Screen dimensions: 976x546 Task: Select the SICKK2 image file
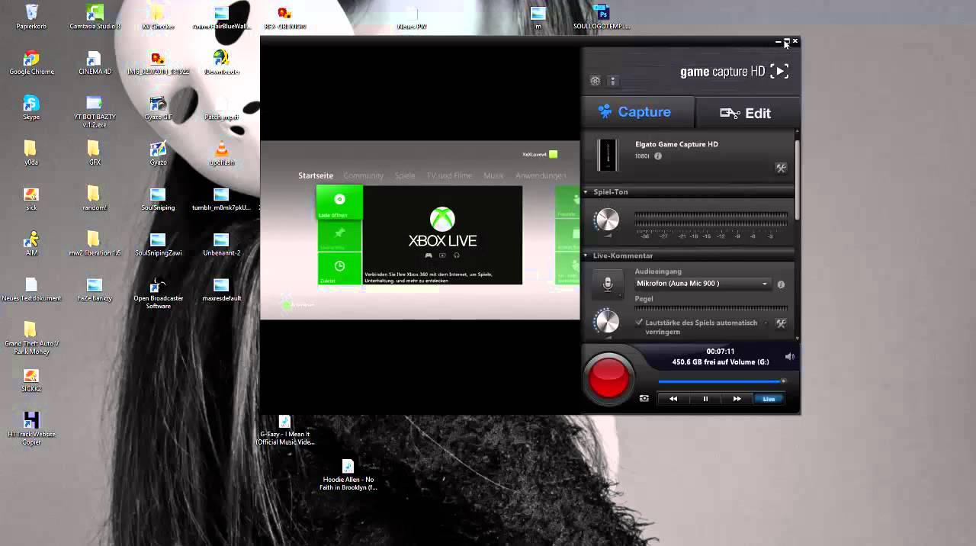point(31,379)
